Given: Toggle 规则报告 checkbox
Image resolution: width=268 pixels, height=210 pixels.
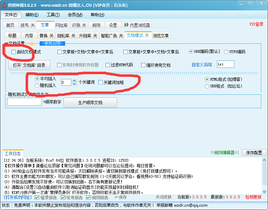Looking at the screenshot, I should point(88,198).
